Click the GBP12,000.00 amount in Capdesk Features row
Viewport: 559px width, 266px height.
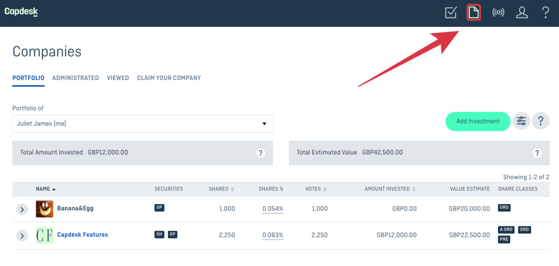point(396,235)
